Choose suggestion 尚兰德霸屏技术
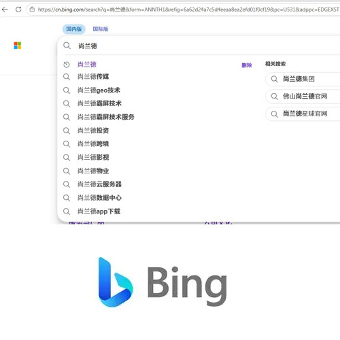This screenshot has height=340, width=340. 99,103
